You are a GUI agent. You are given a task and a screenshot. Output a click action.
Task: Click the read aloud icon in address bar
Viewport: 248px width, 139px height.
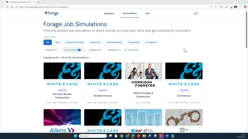211,7
